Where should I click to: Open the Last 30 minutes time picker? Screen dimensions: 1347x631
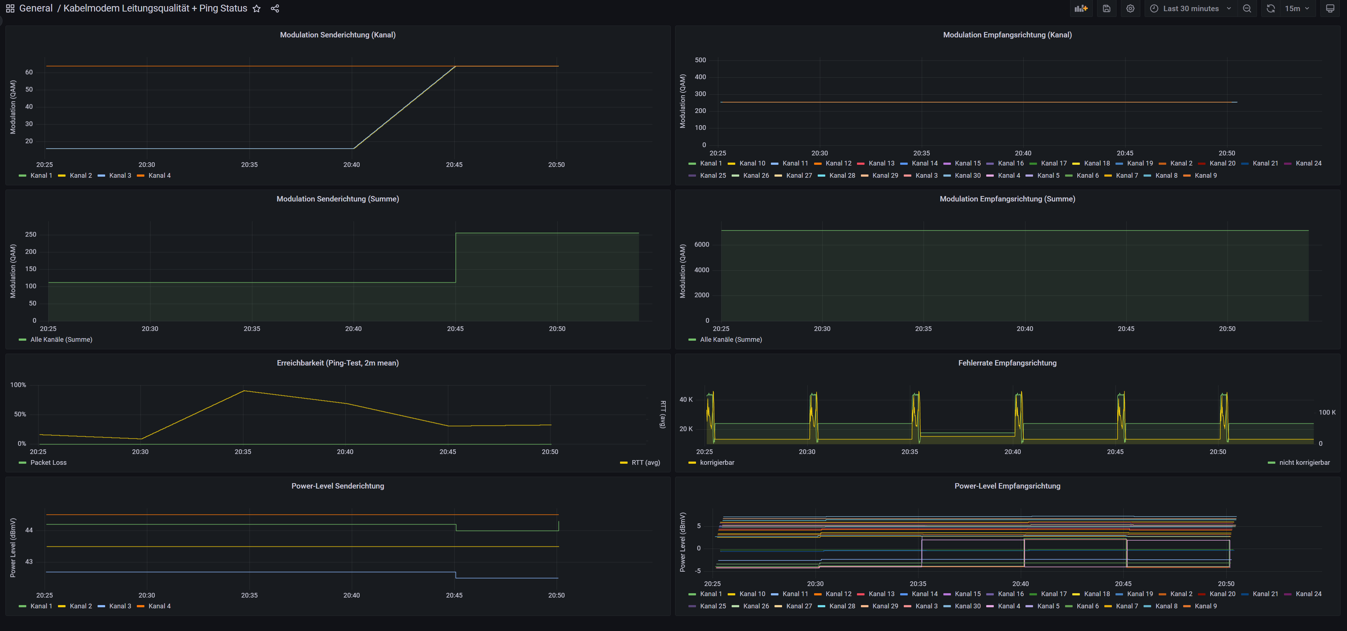(x=1190, y=8)
